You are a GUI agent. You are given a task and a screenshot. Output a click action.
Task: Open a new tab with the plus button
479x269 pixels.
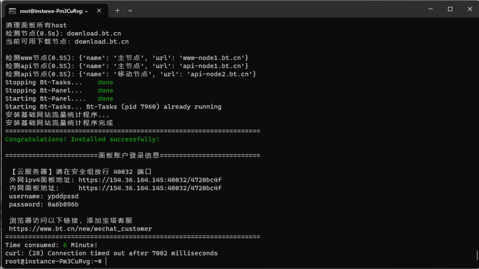(x=117, y=10)
